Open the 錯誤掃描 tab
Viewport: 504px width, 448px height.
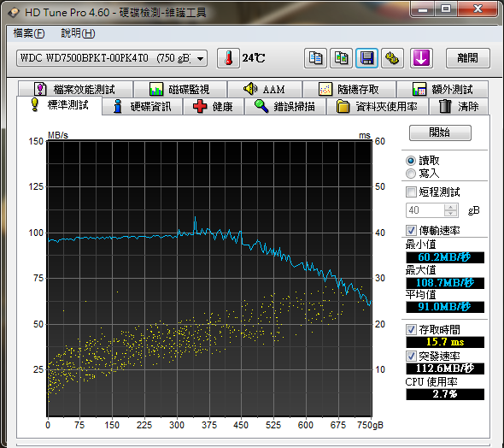(x=285, y=107)
